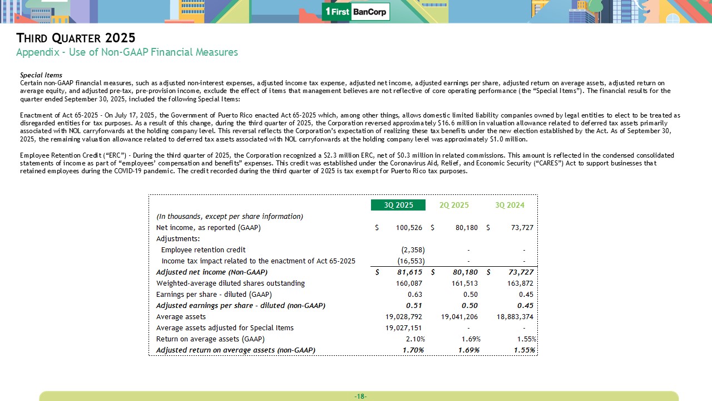Select the 3Q 2024 column header
The width and height of the screenshot is (712, 401).
pyautogui.click(x=510, y=205)
